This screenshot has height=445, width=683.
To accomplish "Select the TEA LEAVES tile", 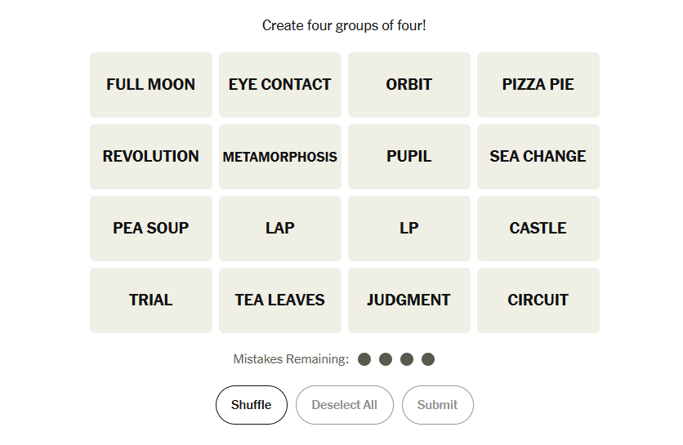I will pyautogui.click(x=280, y=300).
